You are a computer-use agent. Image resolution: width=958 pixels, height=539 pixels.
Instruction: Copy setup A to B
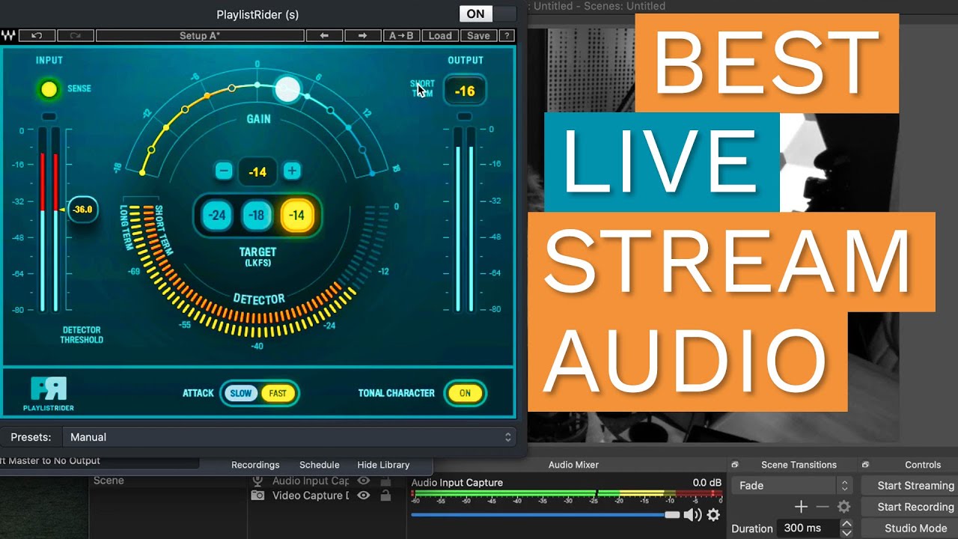coord(401,35)
